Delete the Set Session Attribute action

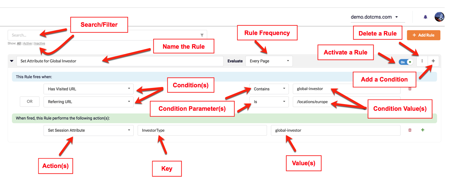(x=410, y=130)
